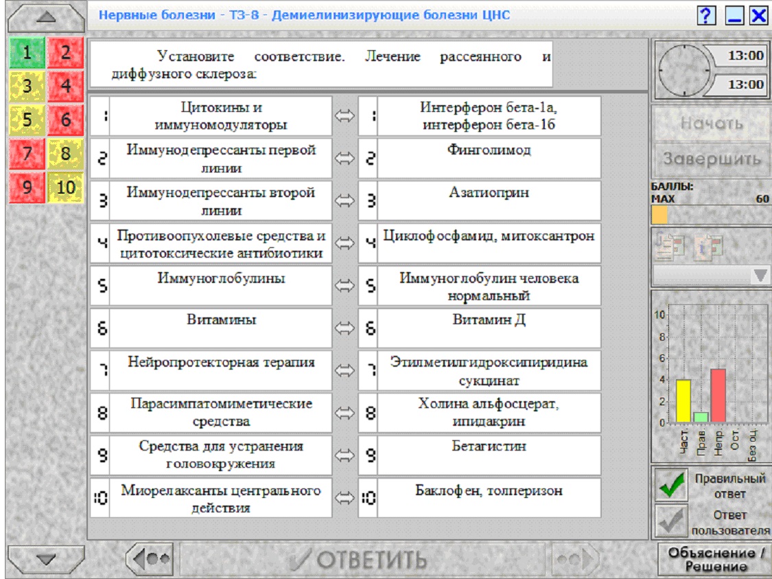Select left item Нейропротекторная терапия

tap(220, 371)
